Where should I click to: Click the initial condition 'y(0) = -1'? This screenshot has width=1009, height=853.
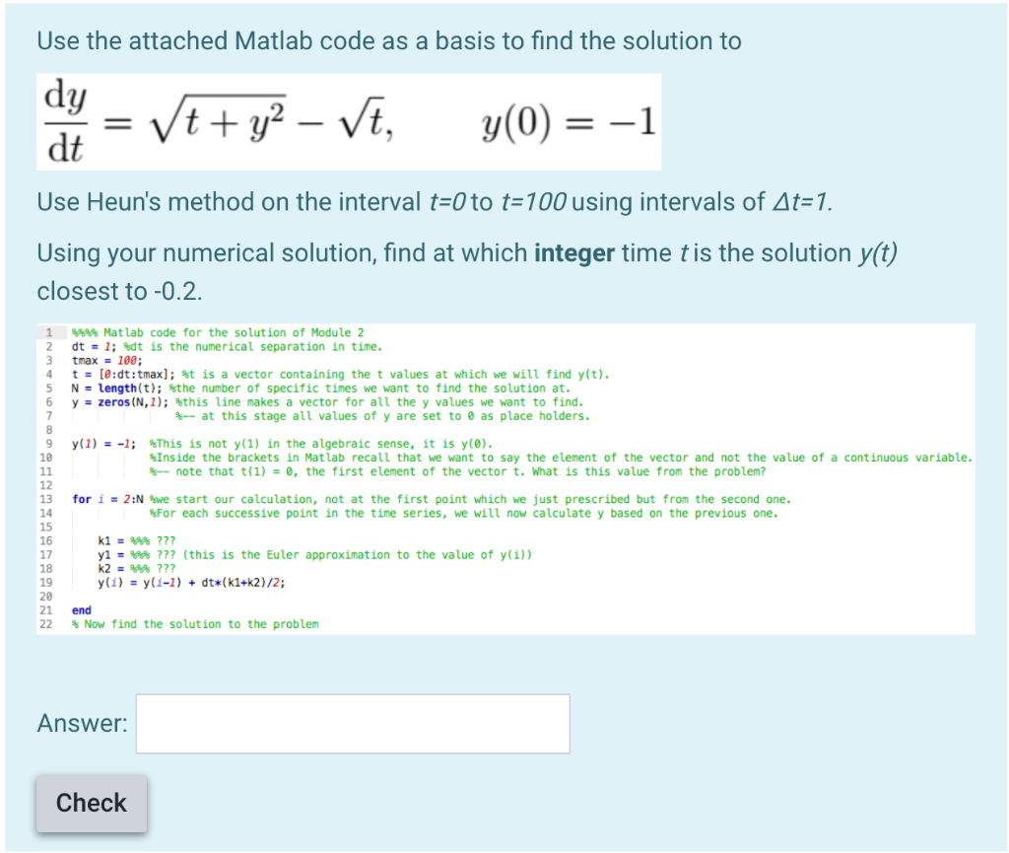pos(569,122)
